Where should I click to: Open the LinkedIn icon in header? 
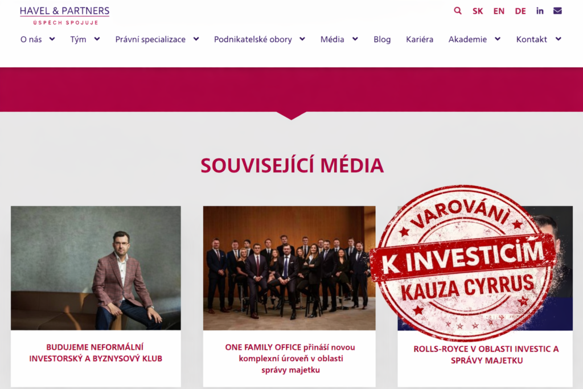point(540,11)
